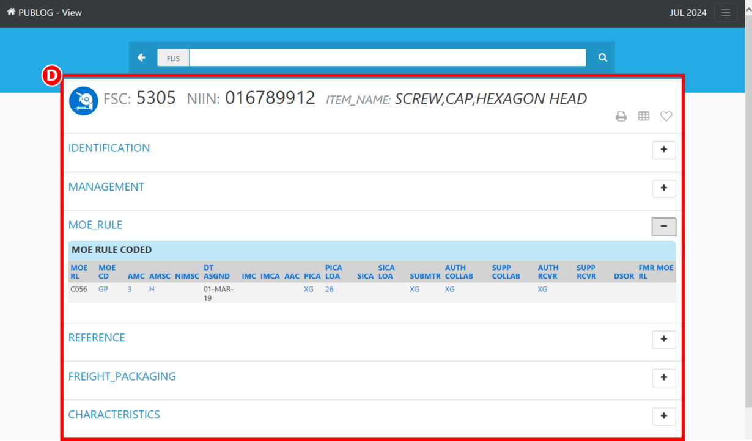Click the SICA LOA column header

(386, 272)
